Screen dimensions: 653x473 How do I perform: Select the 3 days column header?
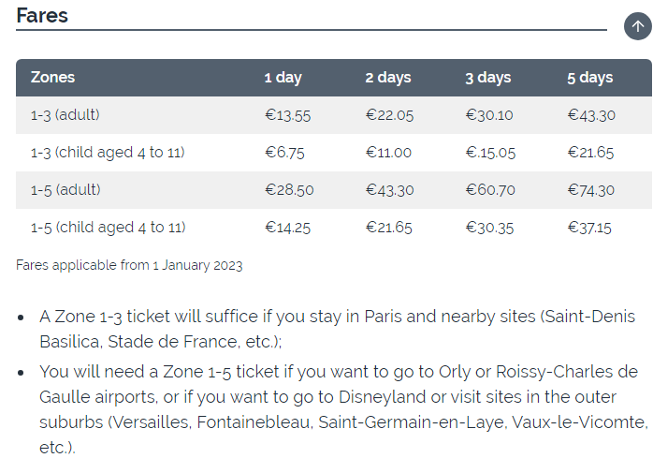[x=488, y=78]
